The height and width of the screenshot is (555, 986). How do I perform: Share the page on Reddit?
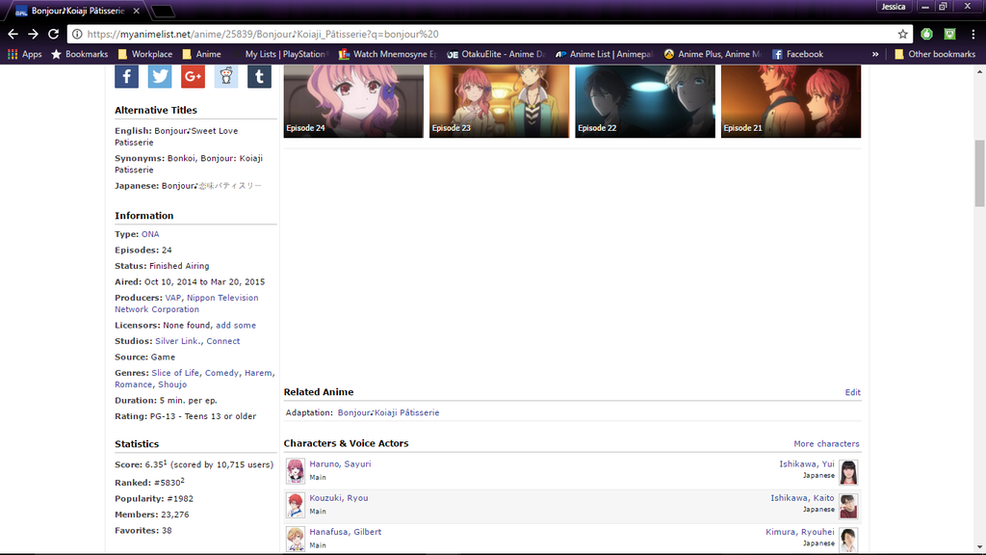tap(226, 77)
